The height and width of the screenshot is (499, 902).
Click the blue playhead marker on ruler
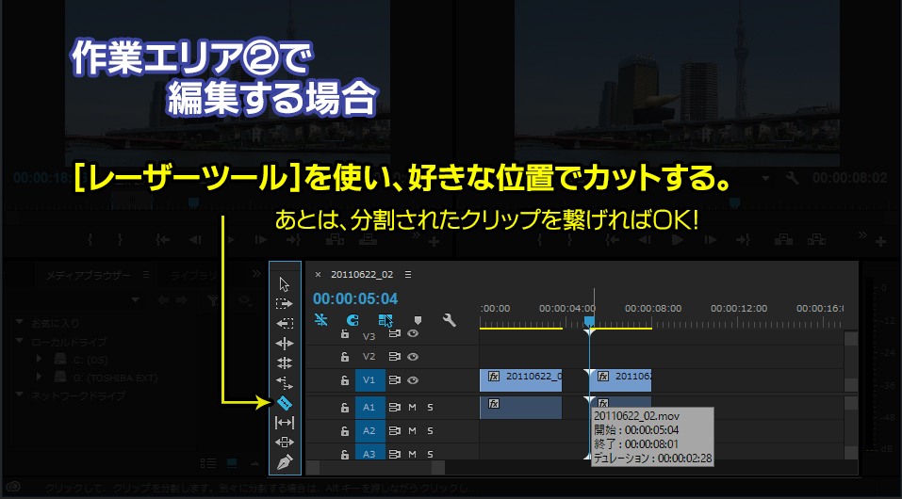click(589, 321)
